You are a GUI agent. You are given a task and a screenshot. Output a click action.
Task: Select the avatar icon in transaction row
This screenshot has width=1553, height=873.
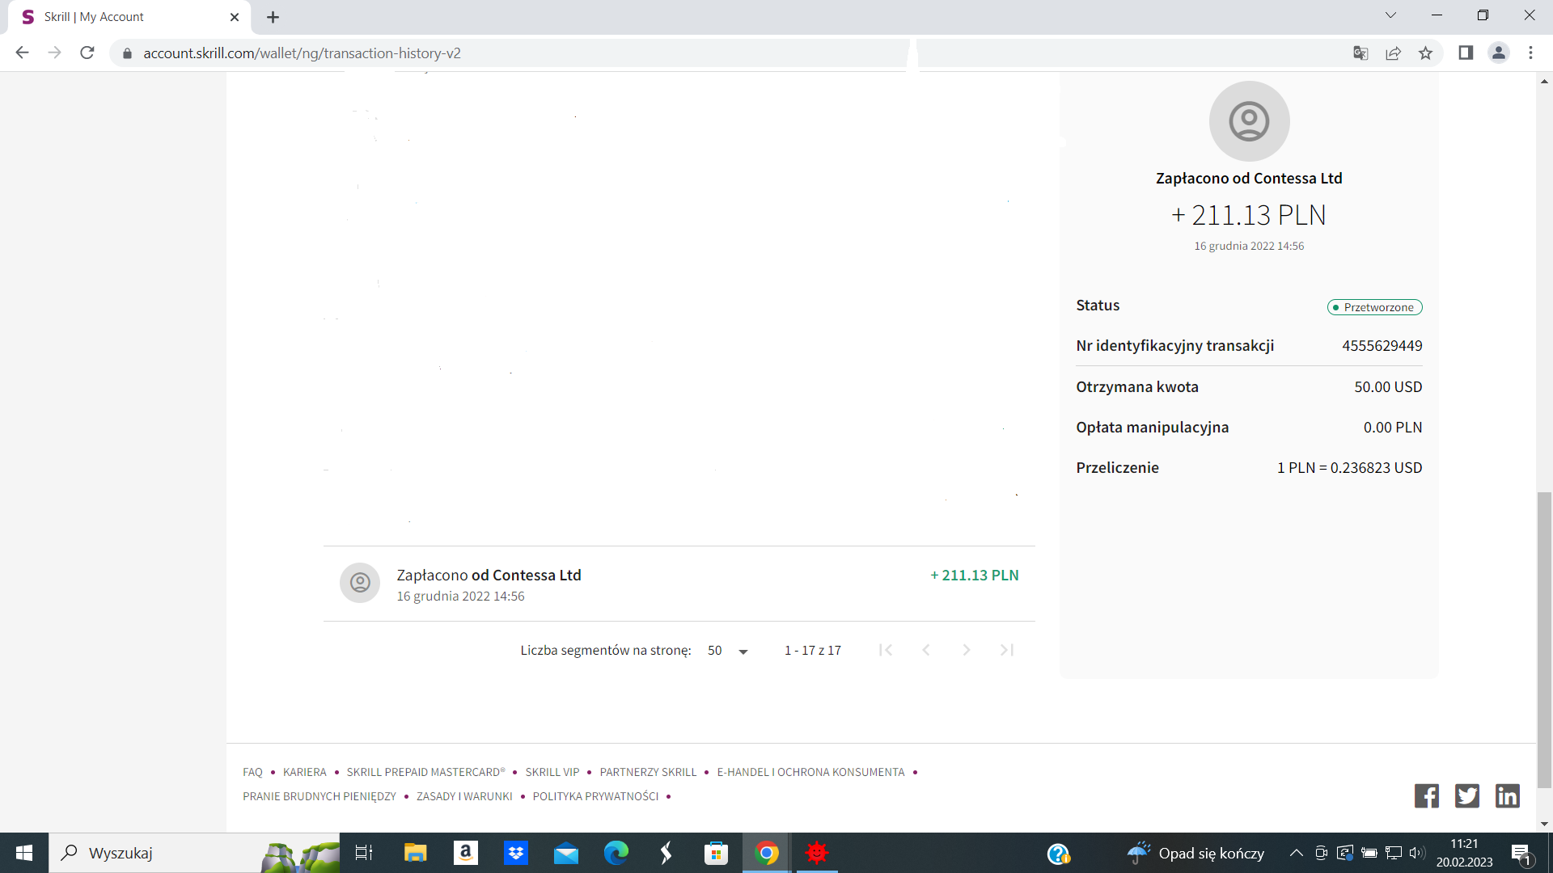pyautogui.click(x=360, y=583)
